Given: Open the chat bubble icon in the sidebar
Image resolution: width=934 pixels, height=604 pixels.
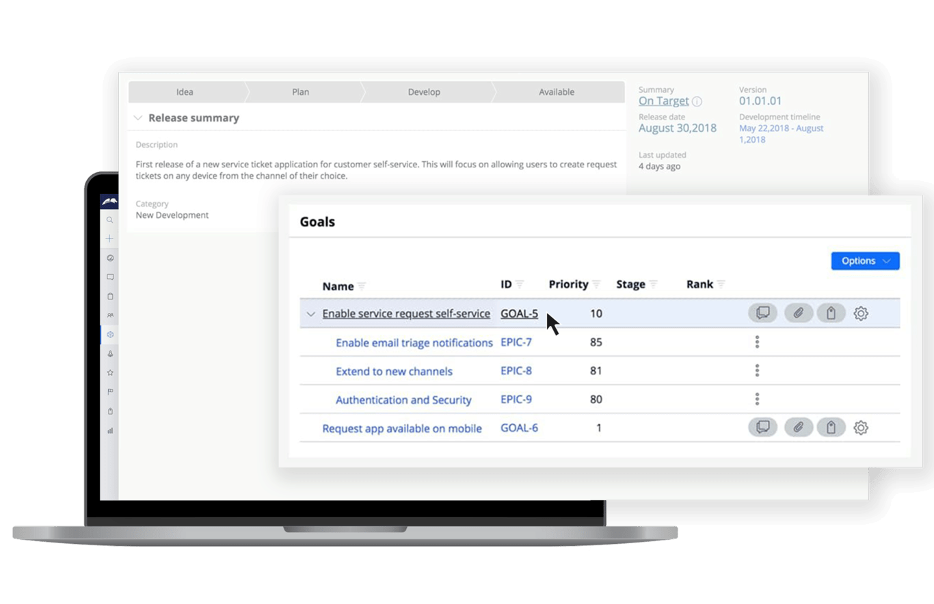Looking at the screenshot, I should click(x=109, y=277).
